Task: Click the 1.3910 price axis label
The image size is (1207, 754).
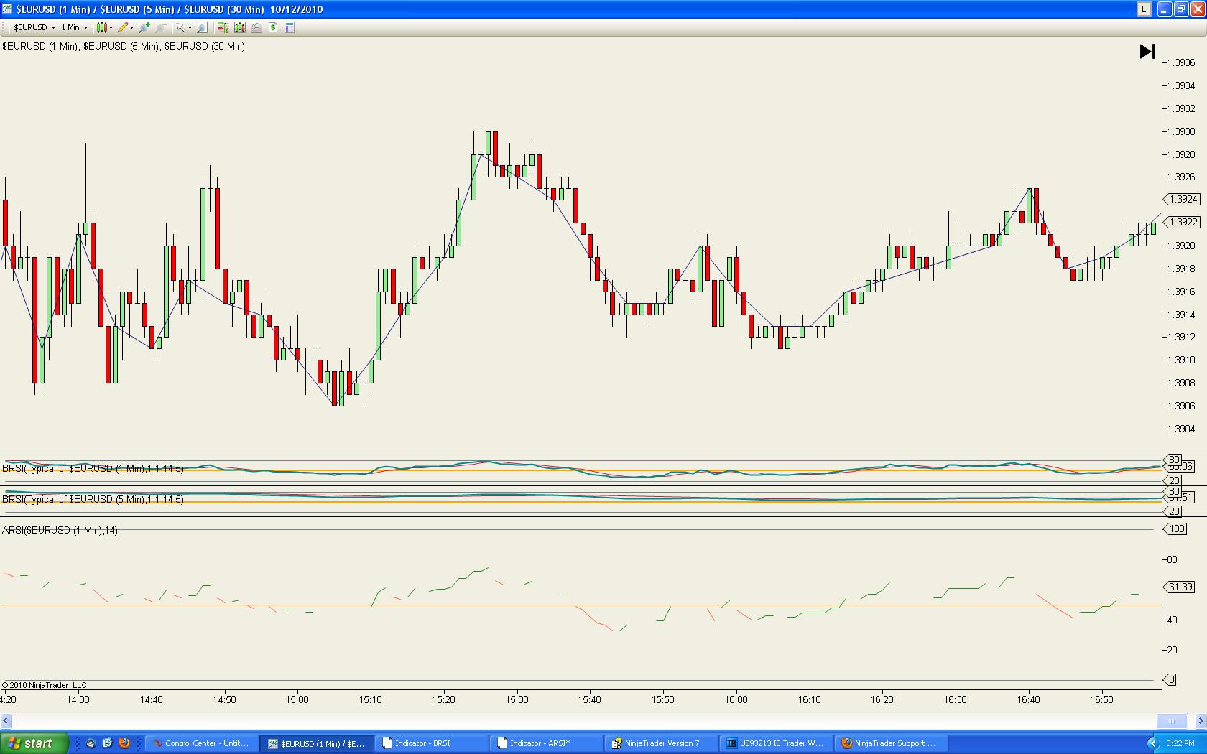Action: (1181, 360)
